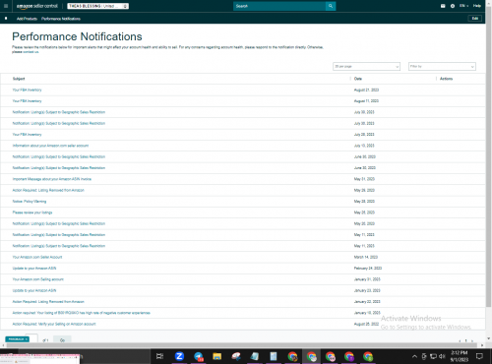Click the May 31, 2023 date cell
Screen dimensions: 492x364
(364, 179)
